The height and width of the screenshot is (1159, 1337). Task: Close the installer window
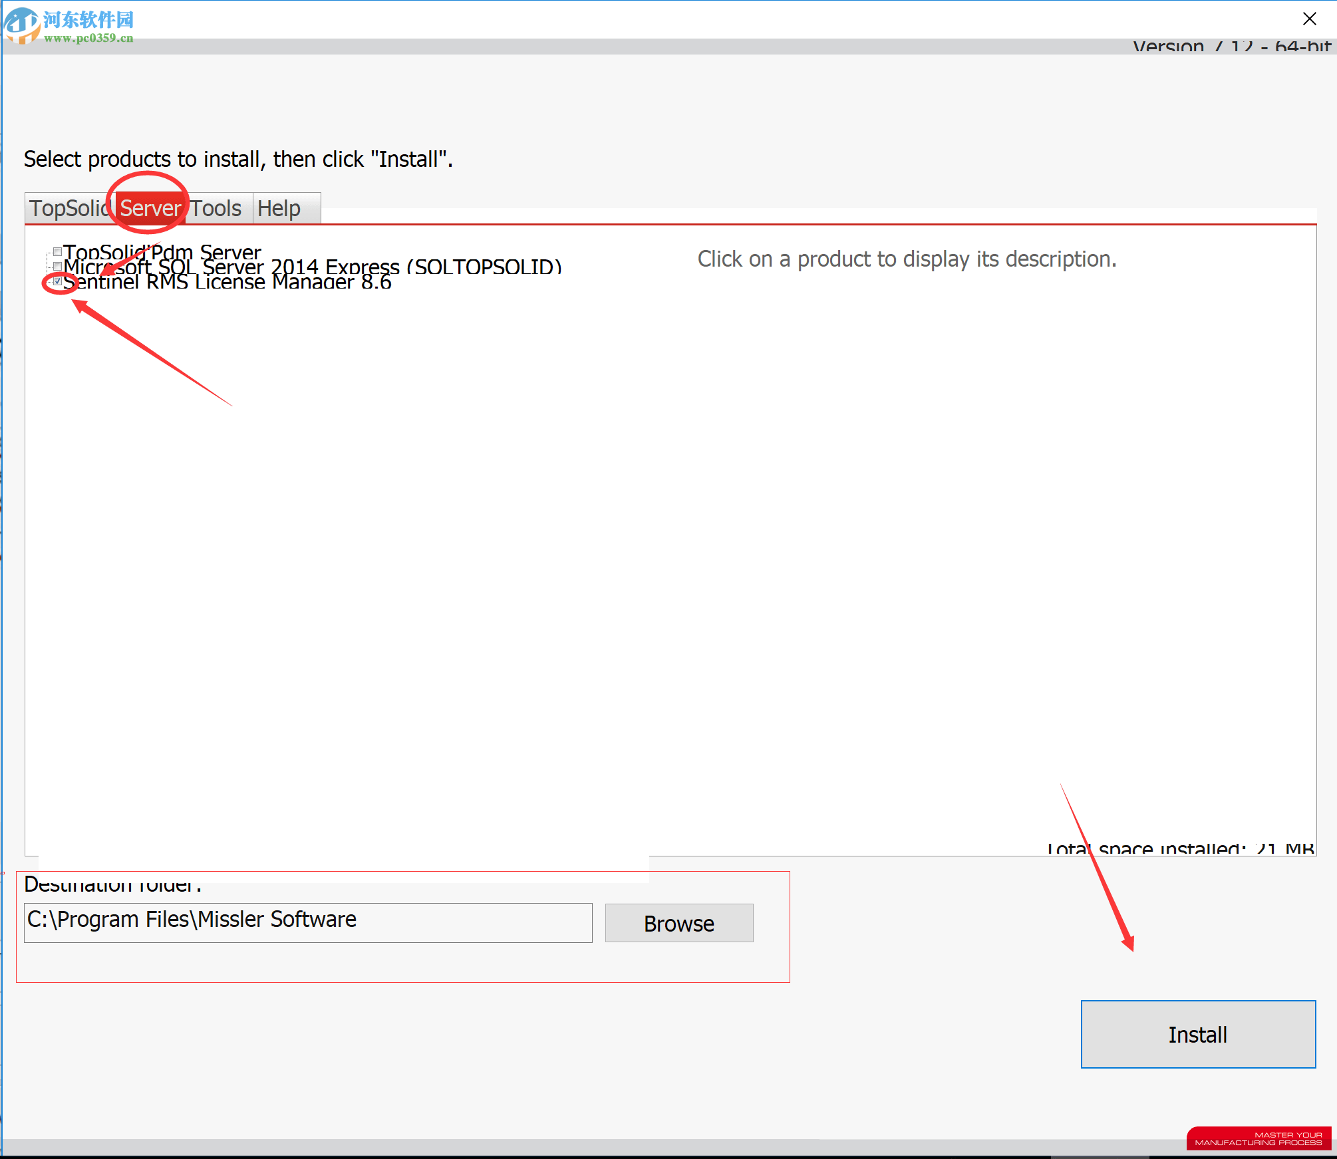pos(1309,19)
